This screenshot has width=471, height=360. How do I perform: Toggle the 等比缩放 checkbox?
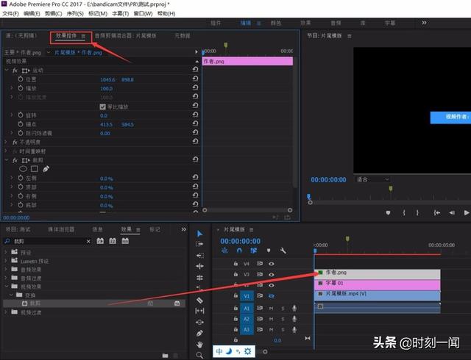103,107
